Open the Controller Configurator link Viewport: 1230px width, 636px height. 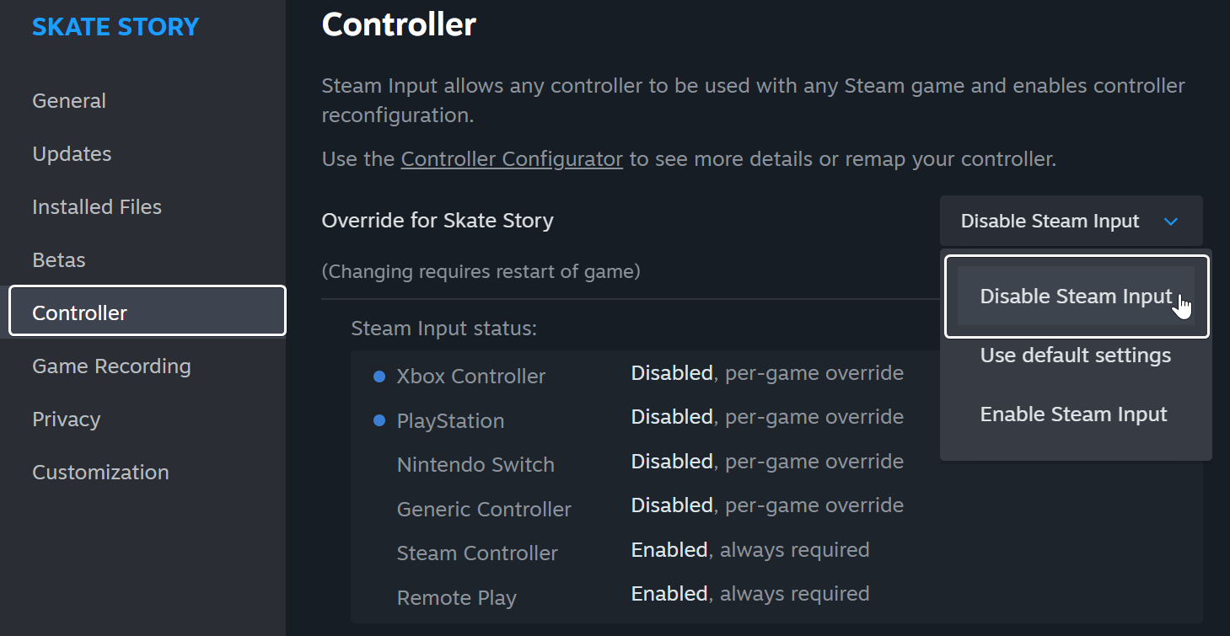pos(512,158)
